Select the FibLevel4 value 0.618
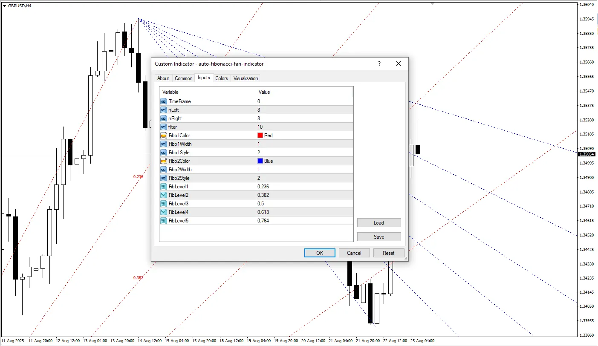598x346 pixels. [x=263, y=212]
